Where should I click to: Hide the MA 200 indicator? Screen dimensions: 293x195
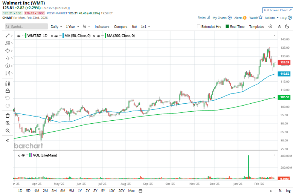tap(98, 36)
